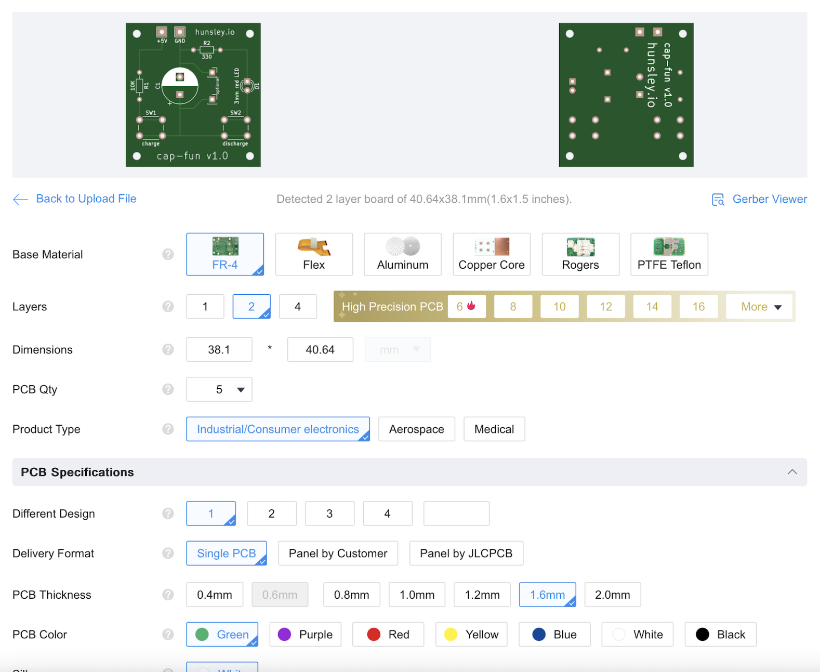Image resolution: width=820 pixels, height=672 pixels.
Task: View the top-side PCB preview image
Action: tap(193, 95)
